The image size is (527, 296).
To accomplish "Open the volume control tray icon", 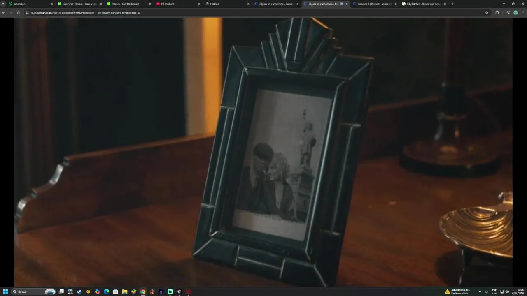I will tap(507, 291).
